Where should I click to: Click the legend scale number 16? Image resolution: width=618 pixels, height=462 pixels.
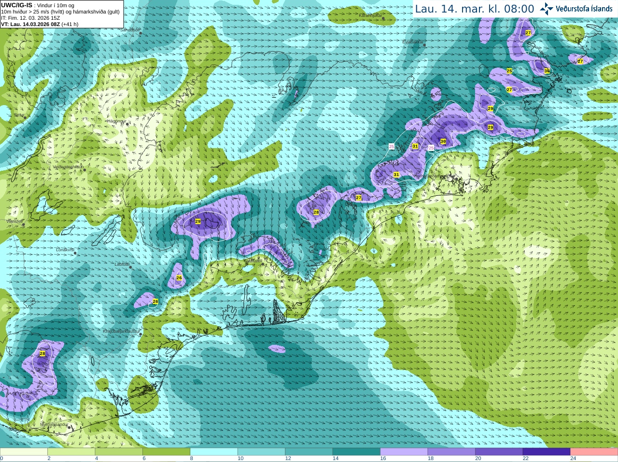tap(383, 459)
